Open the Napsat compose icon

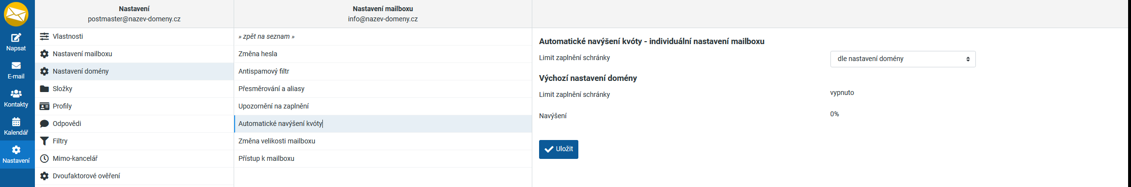(16, 37)
